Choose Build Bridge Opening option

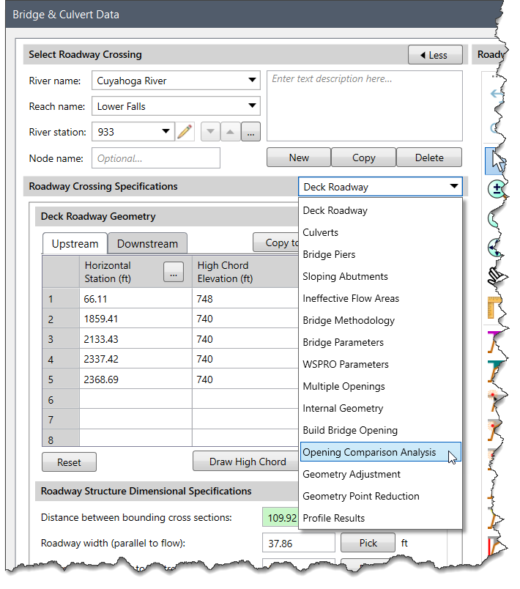380,430
